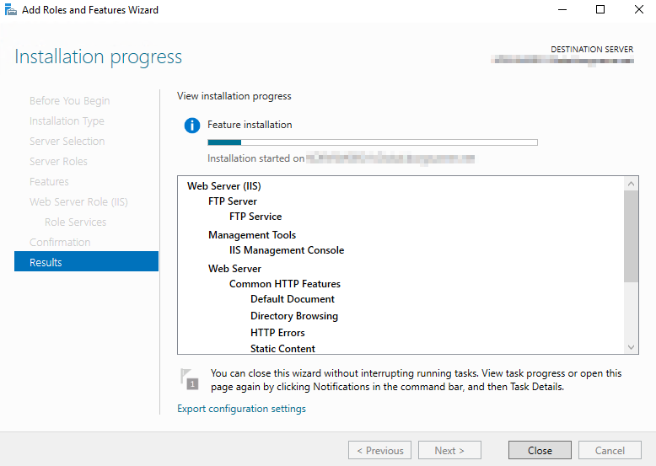Click the blue Feature installation info icon
656x466 pixels.
192,125
